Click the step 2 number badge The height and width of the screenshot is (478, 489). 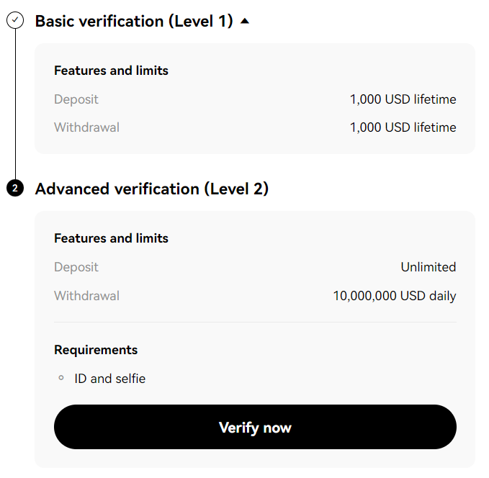click(15, 188)
